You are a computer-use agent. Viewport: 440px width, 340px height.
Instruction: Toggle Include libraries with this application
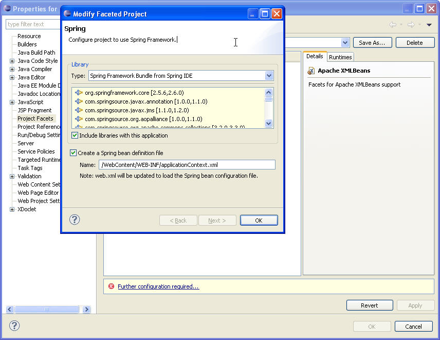(x=75, y=135)
